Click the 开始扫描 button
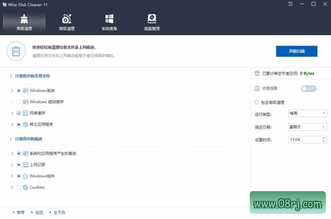The width and height of the screenshot is (331, 219). pyautogui.click(x=296, y=51)
